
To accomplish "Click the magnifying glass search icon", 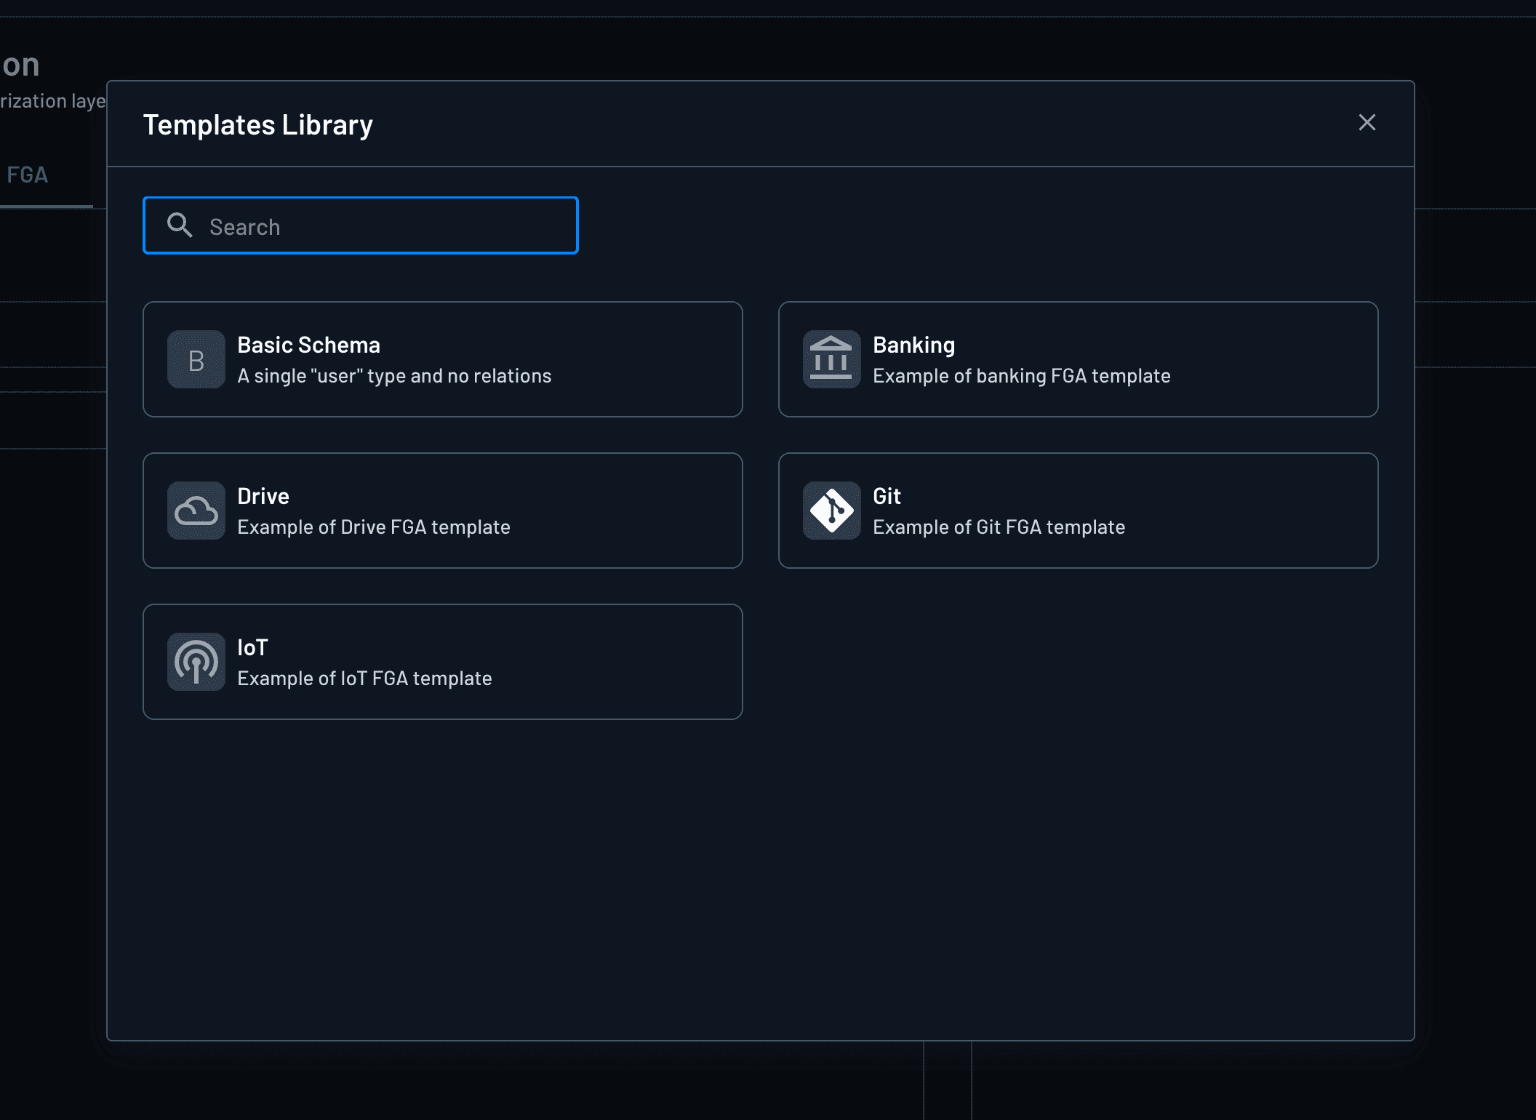I will coord(180,225).
